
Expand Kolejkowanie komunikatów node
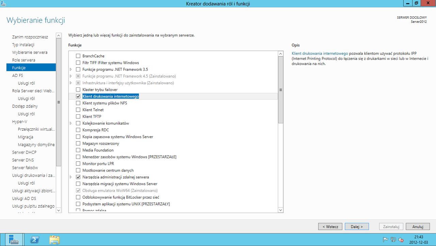(x=71, y=123)
